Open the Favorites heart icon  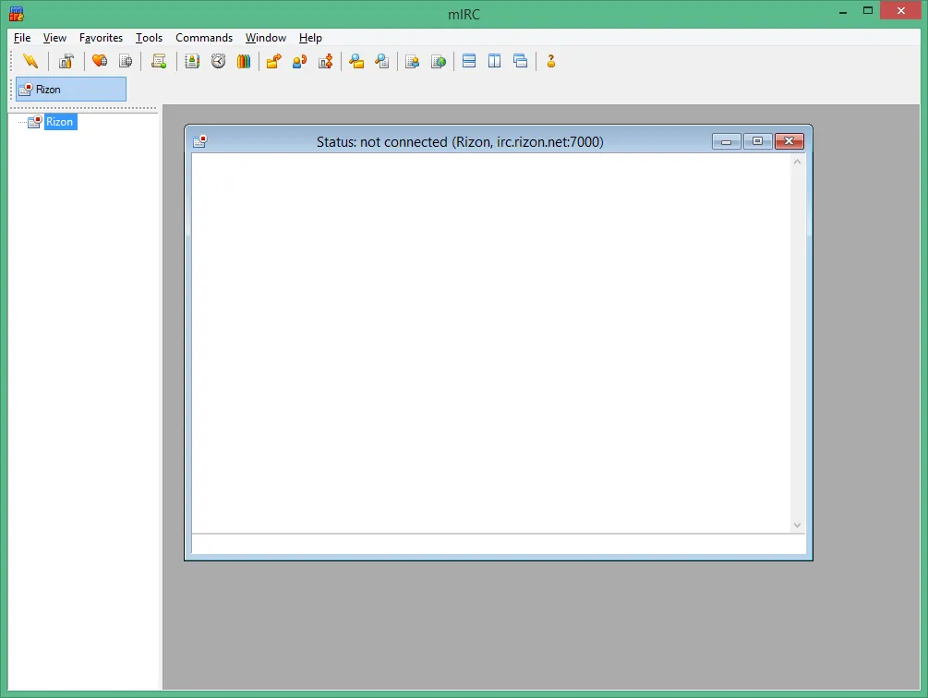pyautogui.click(x=100, y=61)
